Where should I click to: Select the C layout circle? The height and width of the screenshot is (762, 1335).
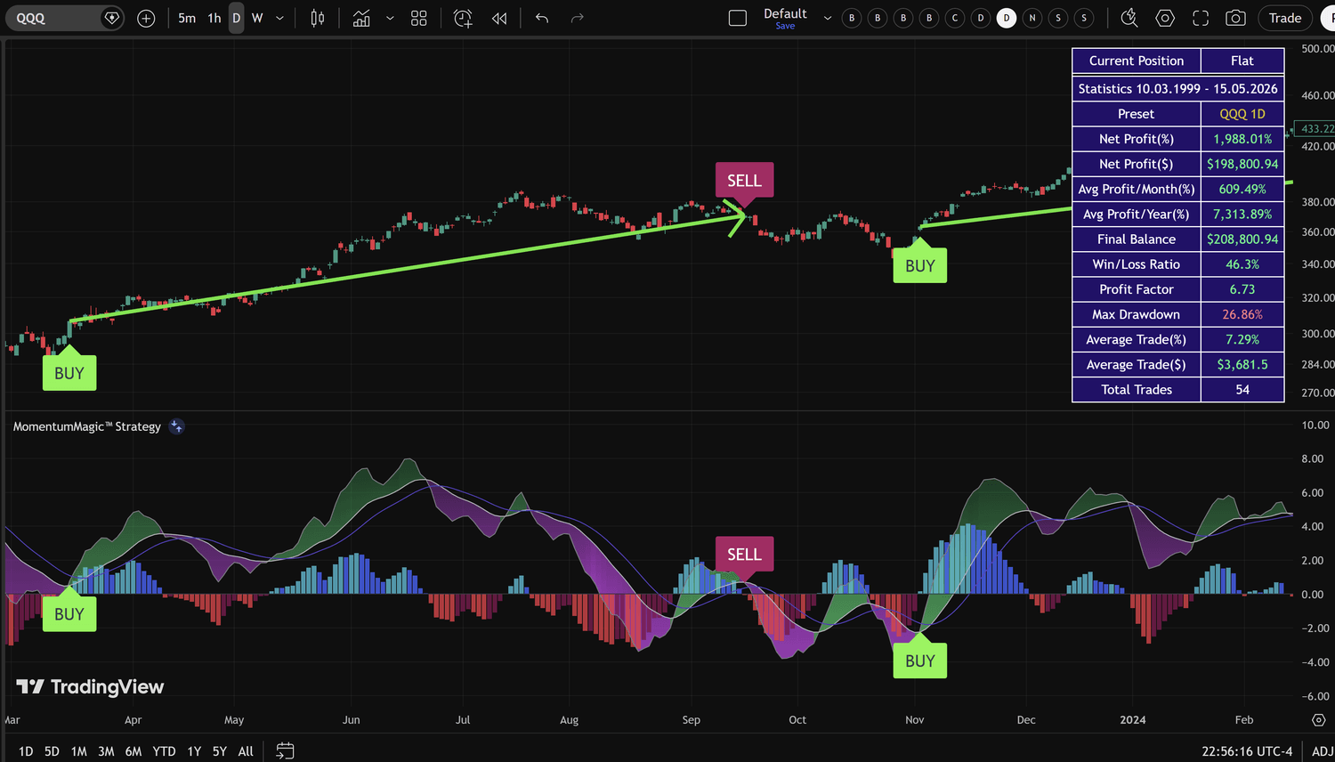tap(955, 18)
